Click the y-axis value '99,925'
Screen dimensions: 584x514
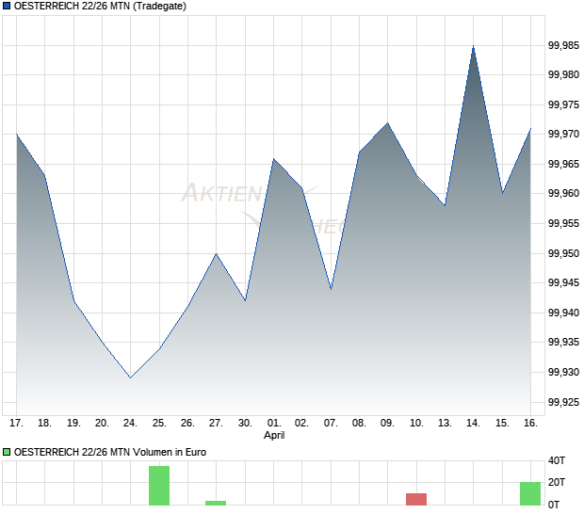[x=563, y=402]
